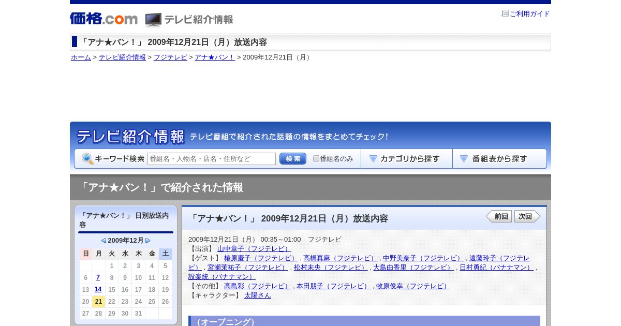
Task: Click the テレビ紹介情報 banner title
Action: point(130,137)
